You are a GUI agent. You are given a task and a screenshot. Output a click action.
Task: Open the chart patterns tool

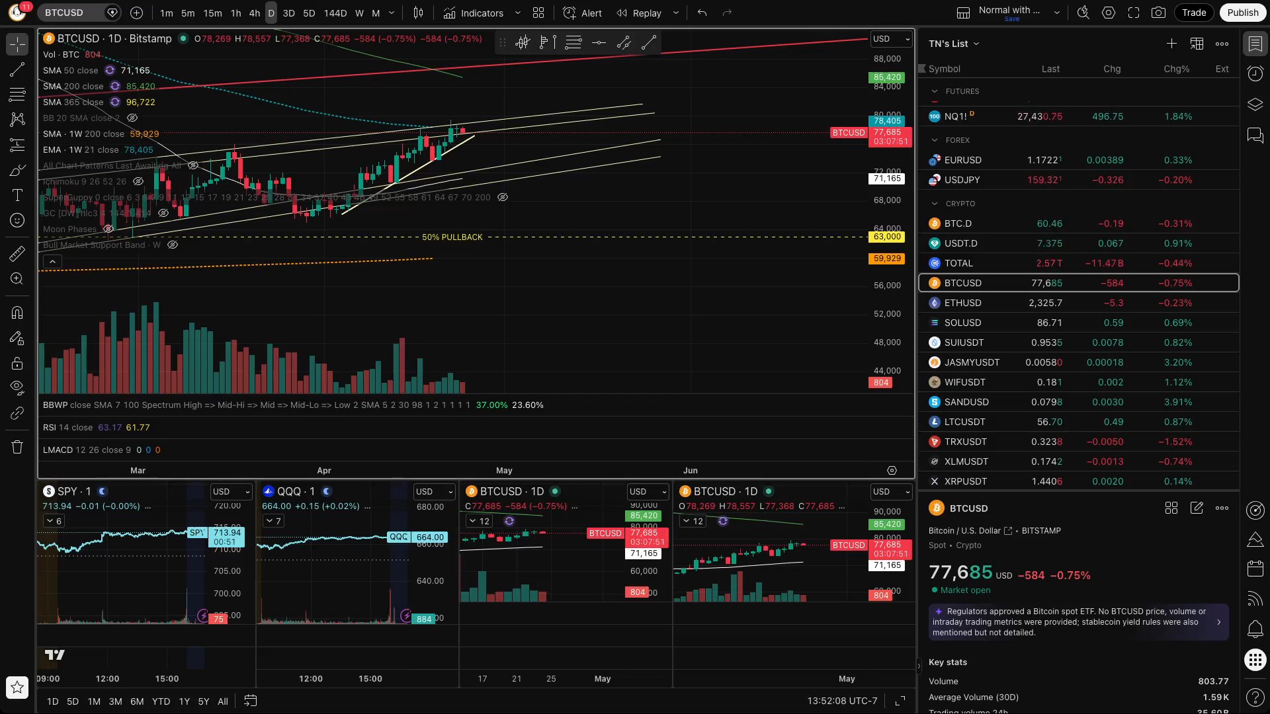tap(17, 120)
